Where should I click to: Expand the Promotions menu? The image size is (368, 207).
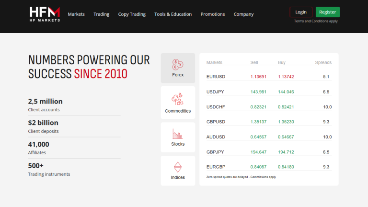point(213,14)
